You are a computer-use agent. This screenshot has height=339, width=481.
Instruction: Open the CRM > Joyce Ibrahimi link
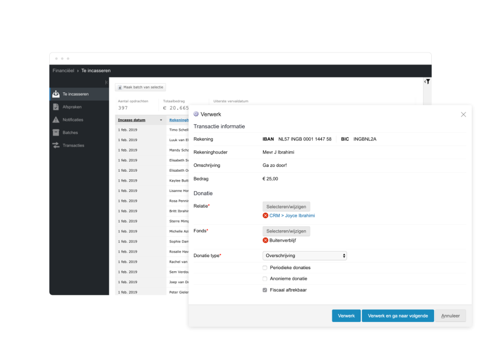292,215
